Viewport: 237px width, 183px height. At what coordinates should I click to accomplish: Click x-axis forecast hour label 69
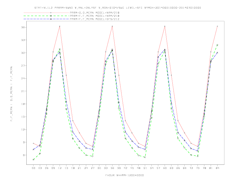[185, 168]
